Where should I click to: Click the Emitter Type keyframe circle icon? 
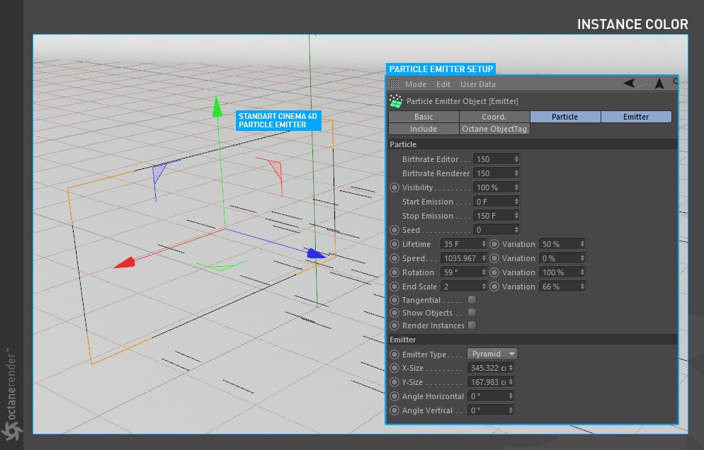[394, 354]
